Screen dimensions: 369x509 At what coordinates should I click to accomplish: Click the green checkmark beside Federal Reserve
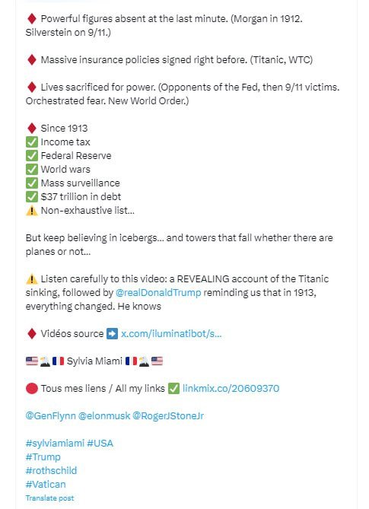coord(32,156)
